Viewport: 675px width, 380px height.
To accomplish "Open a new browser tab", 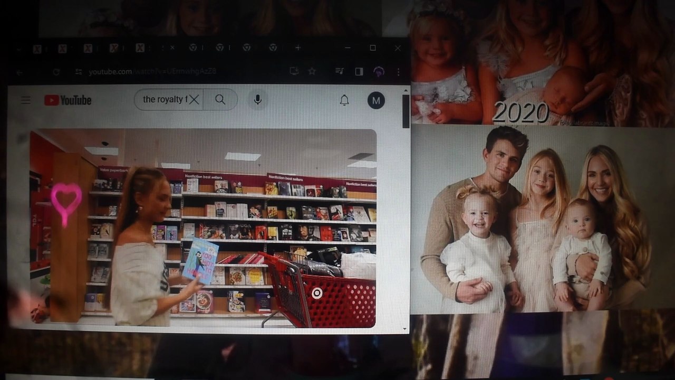I will click(x=297, y=47).
